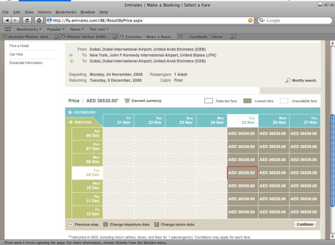This screenshot has width=335, height=245.
Task: Close the Emirates Make a Booking tab
Action: click(x=122, y=37)
